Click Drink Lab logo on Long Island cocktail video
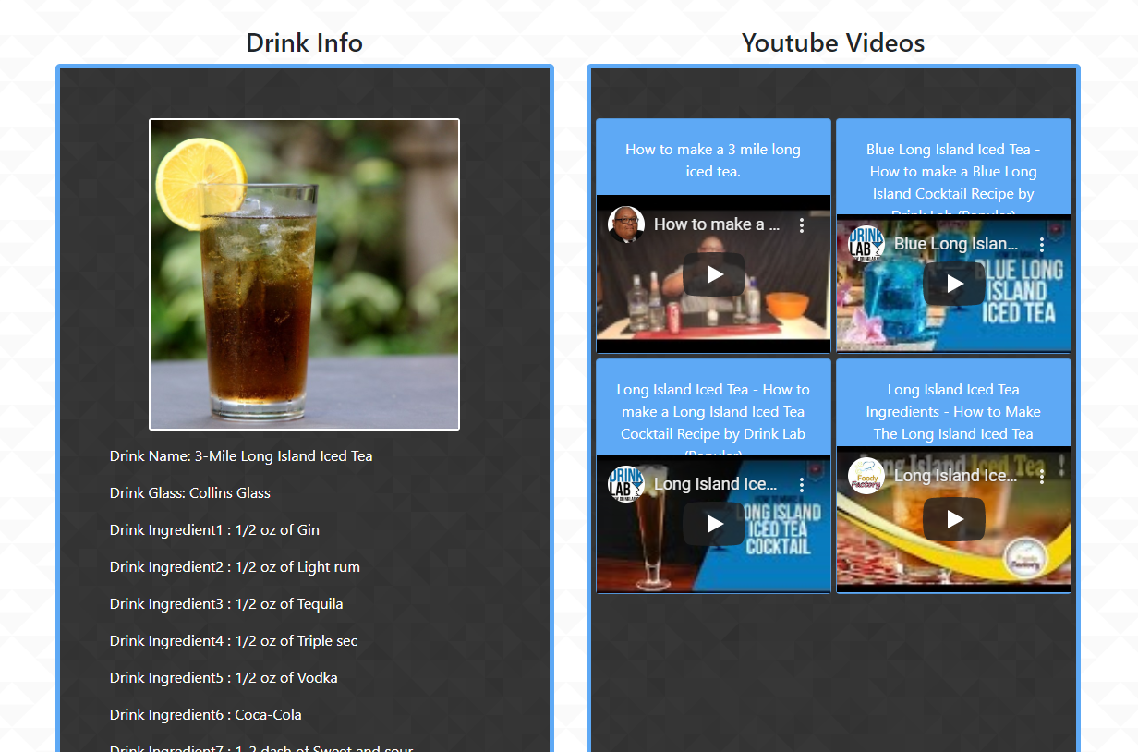This screenshot has height=752, width=1138. tap(626, 484)
